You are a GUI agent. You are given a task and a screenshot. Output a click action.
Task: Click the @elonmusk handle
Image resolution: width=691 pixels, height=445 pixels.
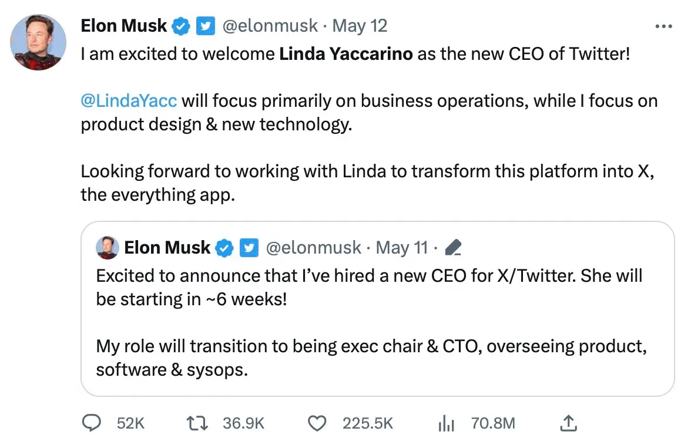[271, 25]
